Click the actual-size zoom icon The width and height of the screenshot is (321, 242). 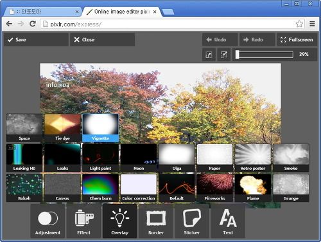point(224,55)
